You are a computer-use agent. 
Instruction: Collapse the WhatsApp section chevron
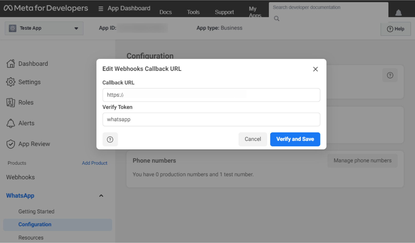point(101,196)
